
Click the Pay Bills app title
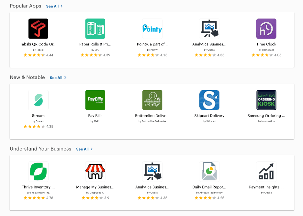pos(95,116)
